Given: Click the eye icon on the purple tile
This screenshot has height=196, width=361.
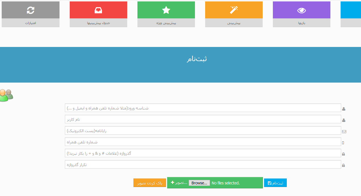Looking at the screenshot, I should tap(301, 10).
